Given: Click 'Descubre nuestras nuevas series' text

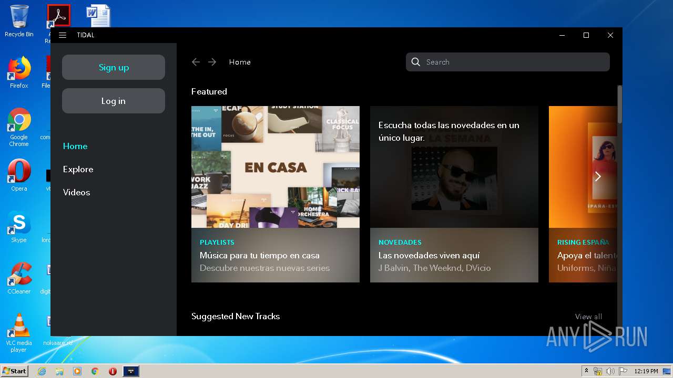Looking at the screenshot, I should coord(264,268).
